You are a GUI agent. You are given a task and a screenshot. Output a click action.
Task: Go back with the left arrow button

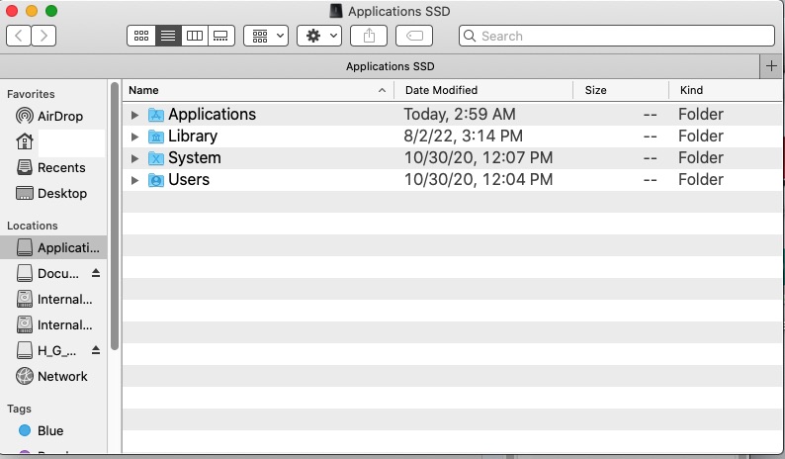tap(19, 36)
